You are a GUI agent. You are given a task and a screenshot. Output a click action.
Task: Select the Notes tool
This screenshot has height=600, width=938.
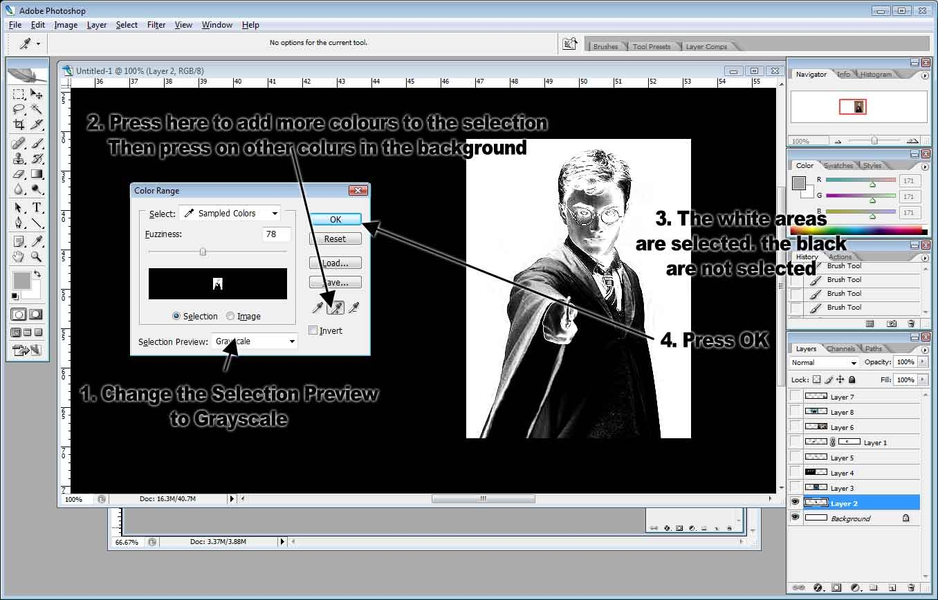pyautogui.click(x=19, y=242)
